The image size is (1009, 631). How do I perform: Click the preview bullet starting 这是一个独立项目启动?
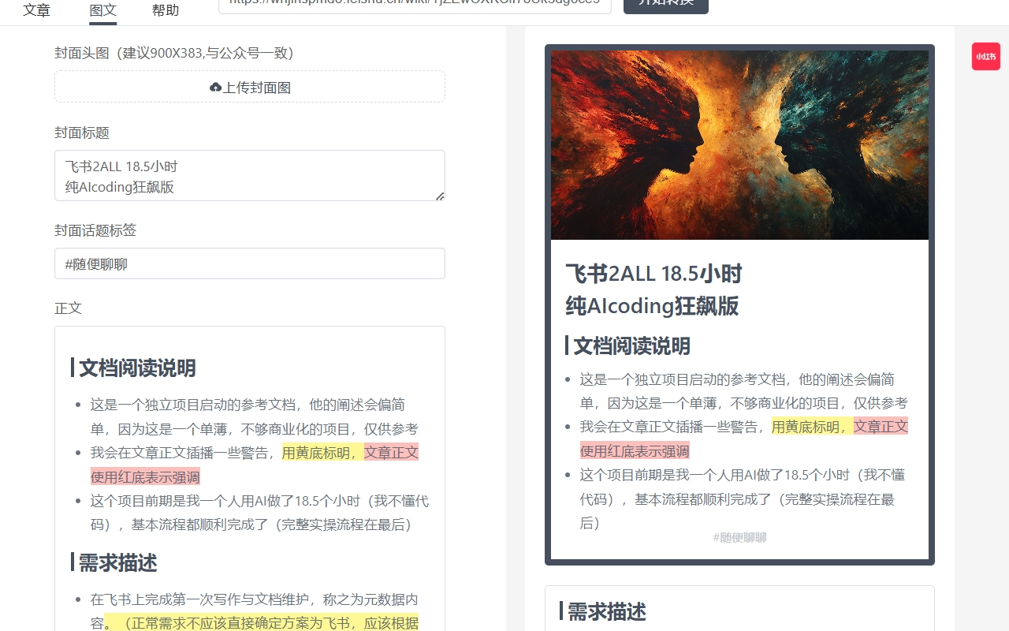tap(743, 391)
